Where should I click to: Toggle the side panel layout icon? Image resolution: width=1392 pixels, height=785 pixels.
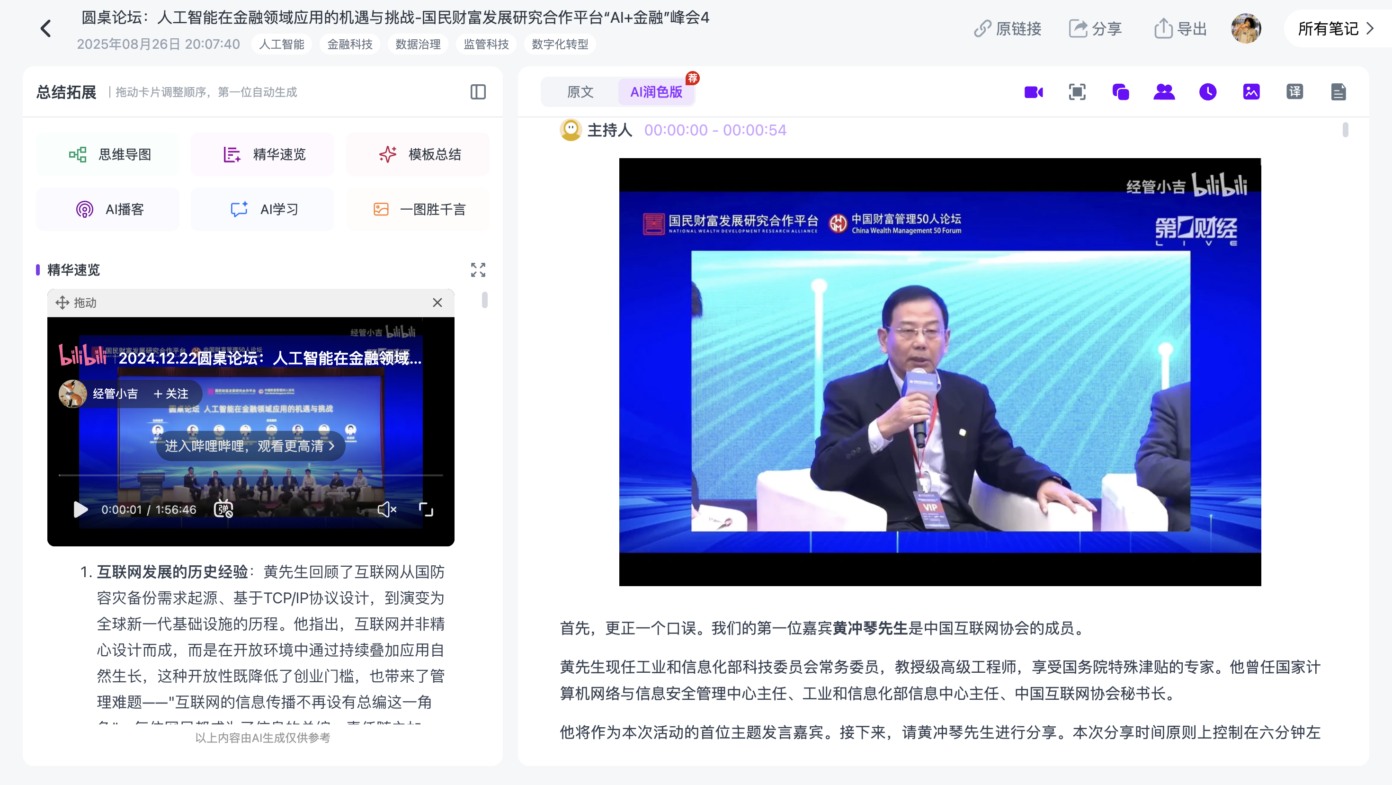pos(478,92)
